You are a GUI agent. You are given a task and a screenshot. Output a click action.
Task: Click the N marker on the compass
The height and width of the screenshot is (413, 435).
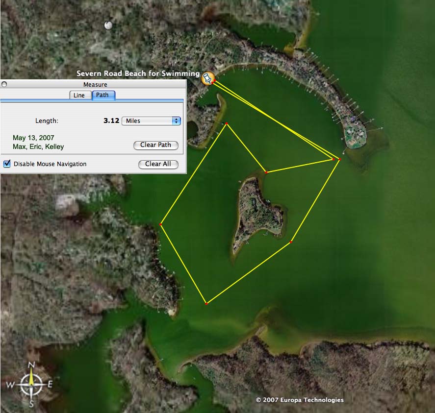click(31, 365)
